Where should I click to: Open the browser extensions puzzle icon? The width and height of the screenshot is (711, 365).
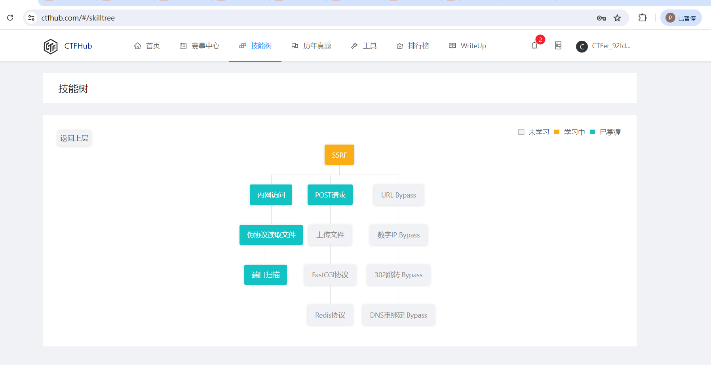[x=643, y=18]
